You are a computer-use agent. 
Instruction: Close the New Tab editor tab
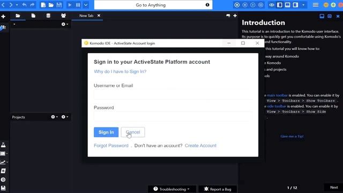click(99, 16)
